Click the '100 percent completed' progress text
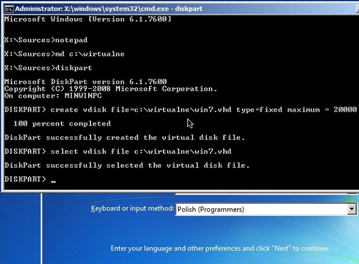Screen dimensions: 359x264 coord(62,123)
